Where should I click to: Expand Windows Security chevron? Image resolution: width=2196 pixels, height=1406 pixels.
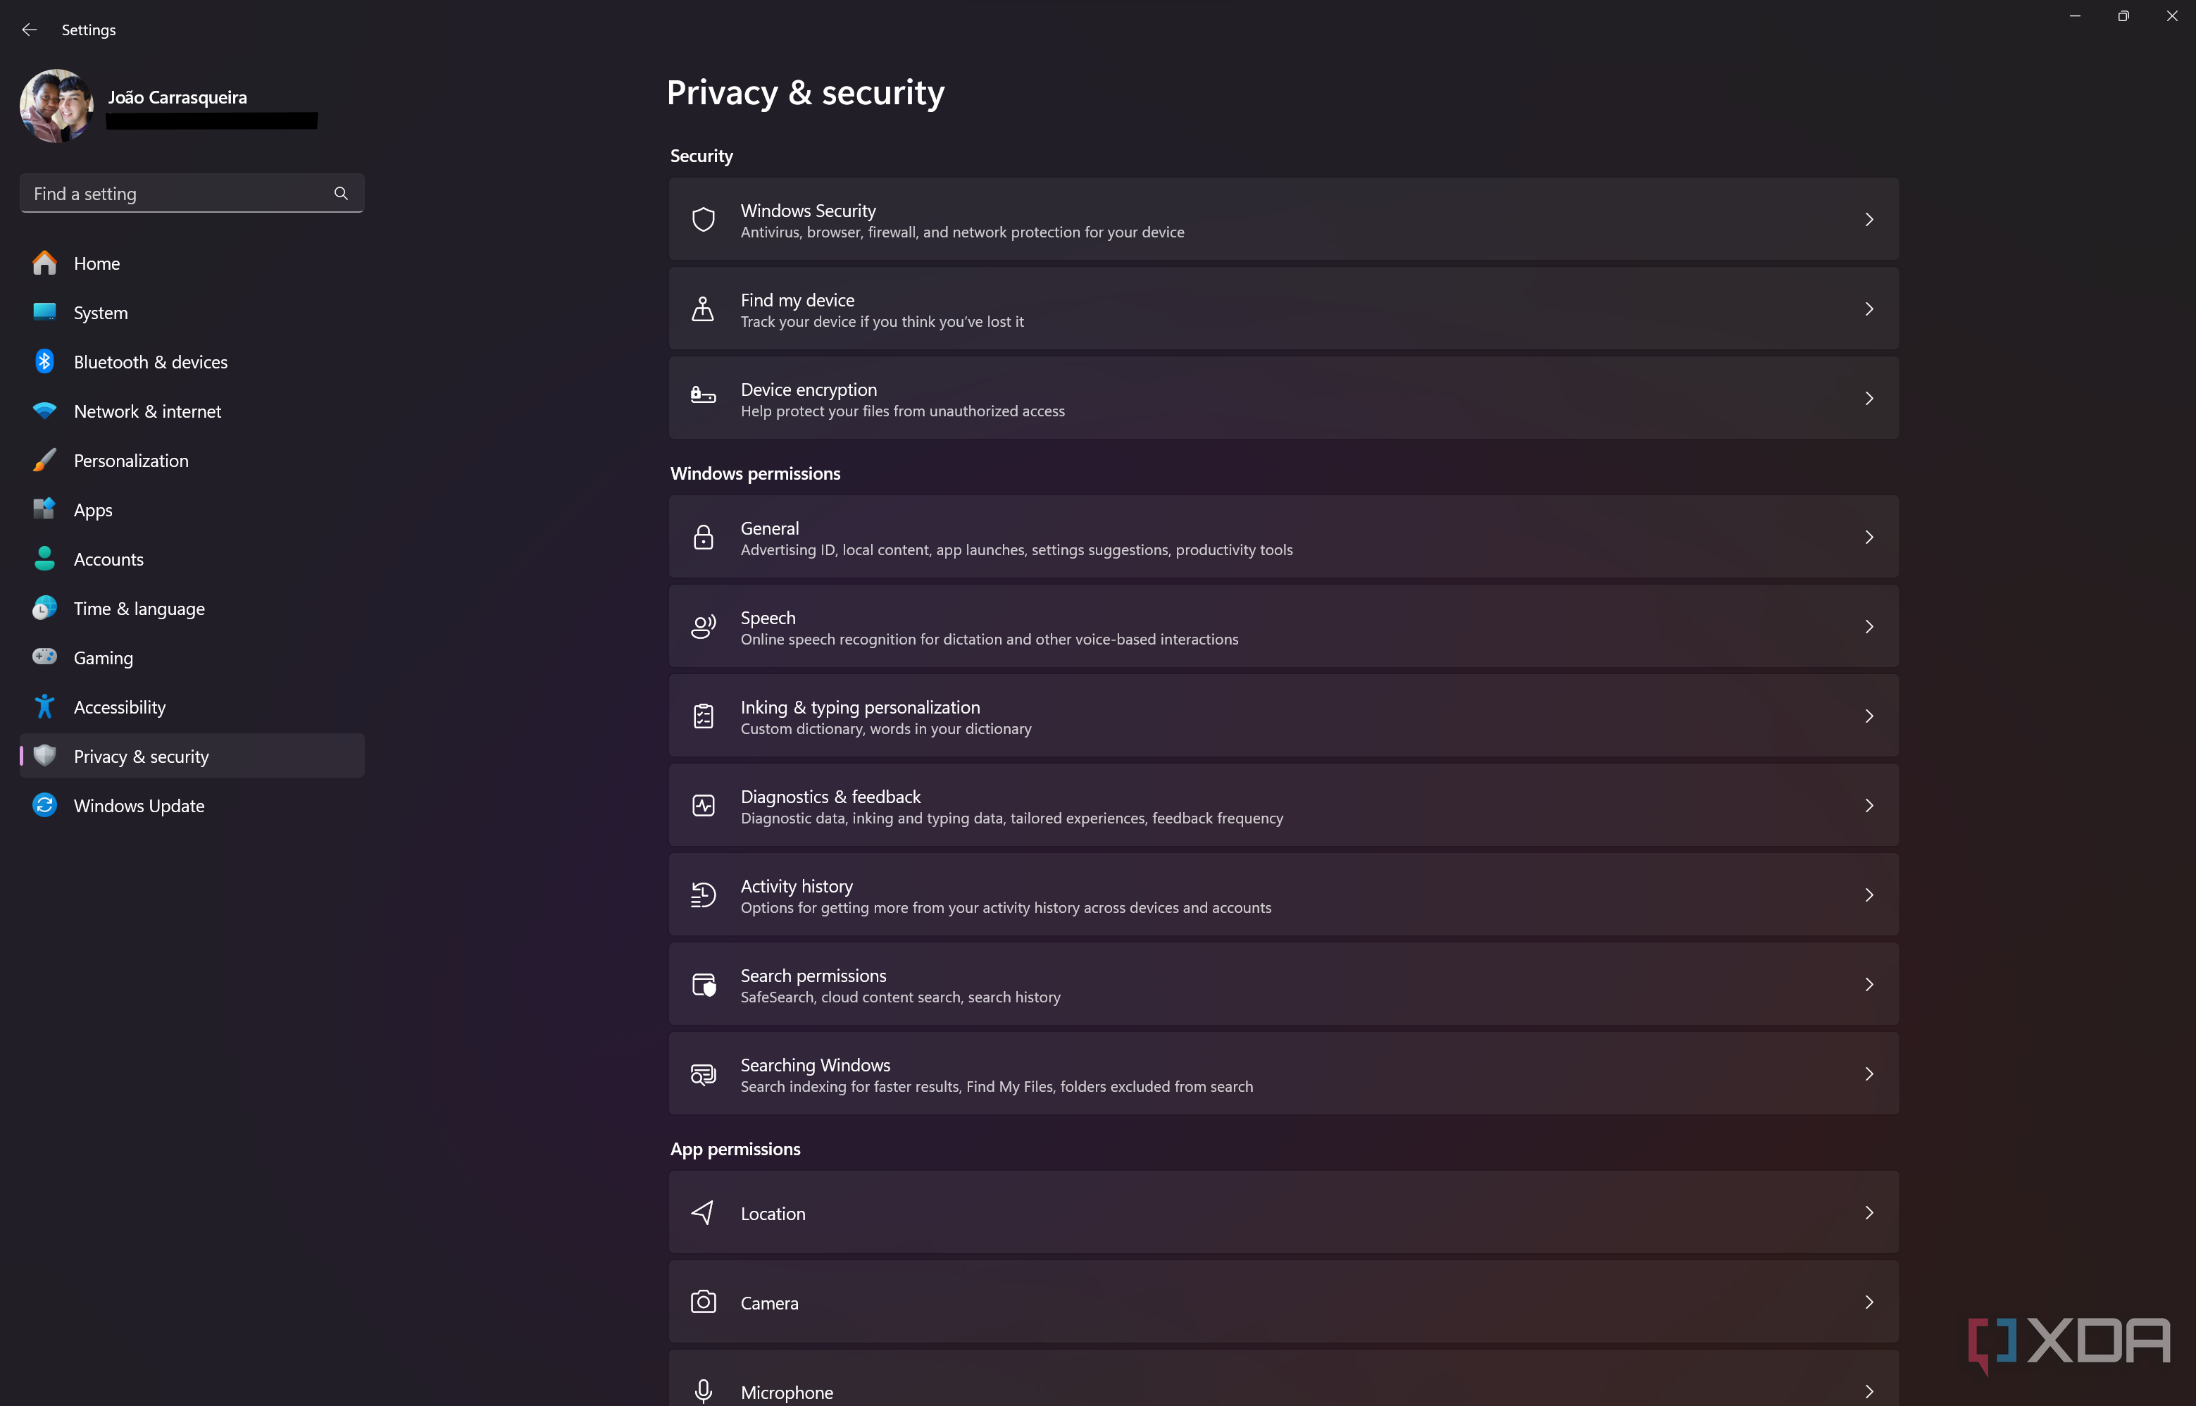click(x=1869, y=219)
